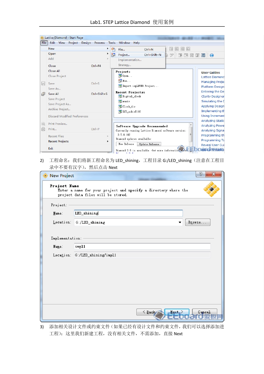Choose New File... with Ctrl+N shortcut

click(138, 50)
